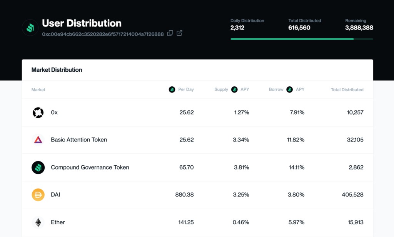The image size is (394, 237).
Task: Click 0x borrow APY 7.91%
Action: click(x=297, y=112)
